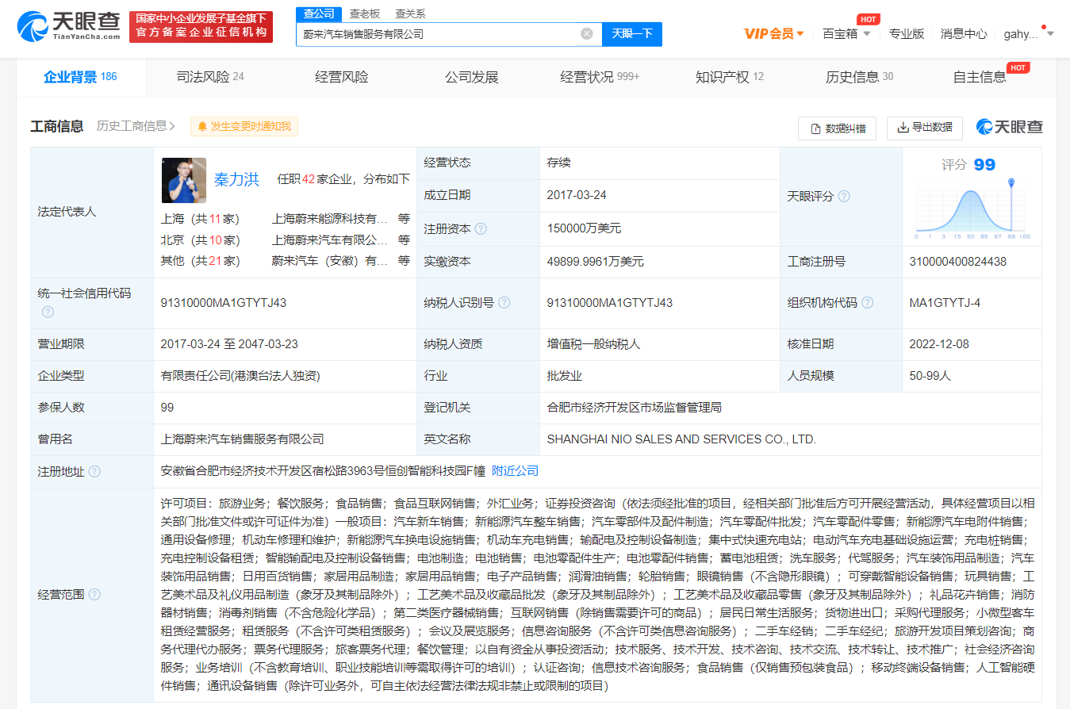Click the 批发业 industry value

coord(565,376)
